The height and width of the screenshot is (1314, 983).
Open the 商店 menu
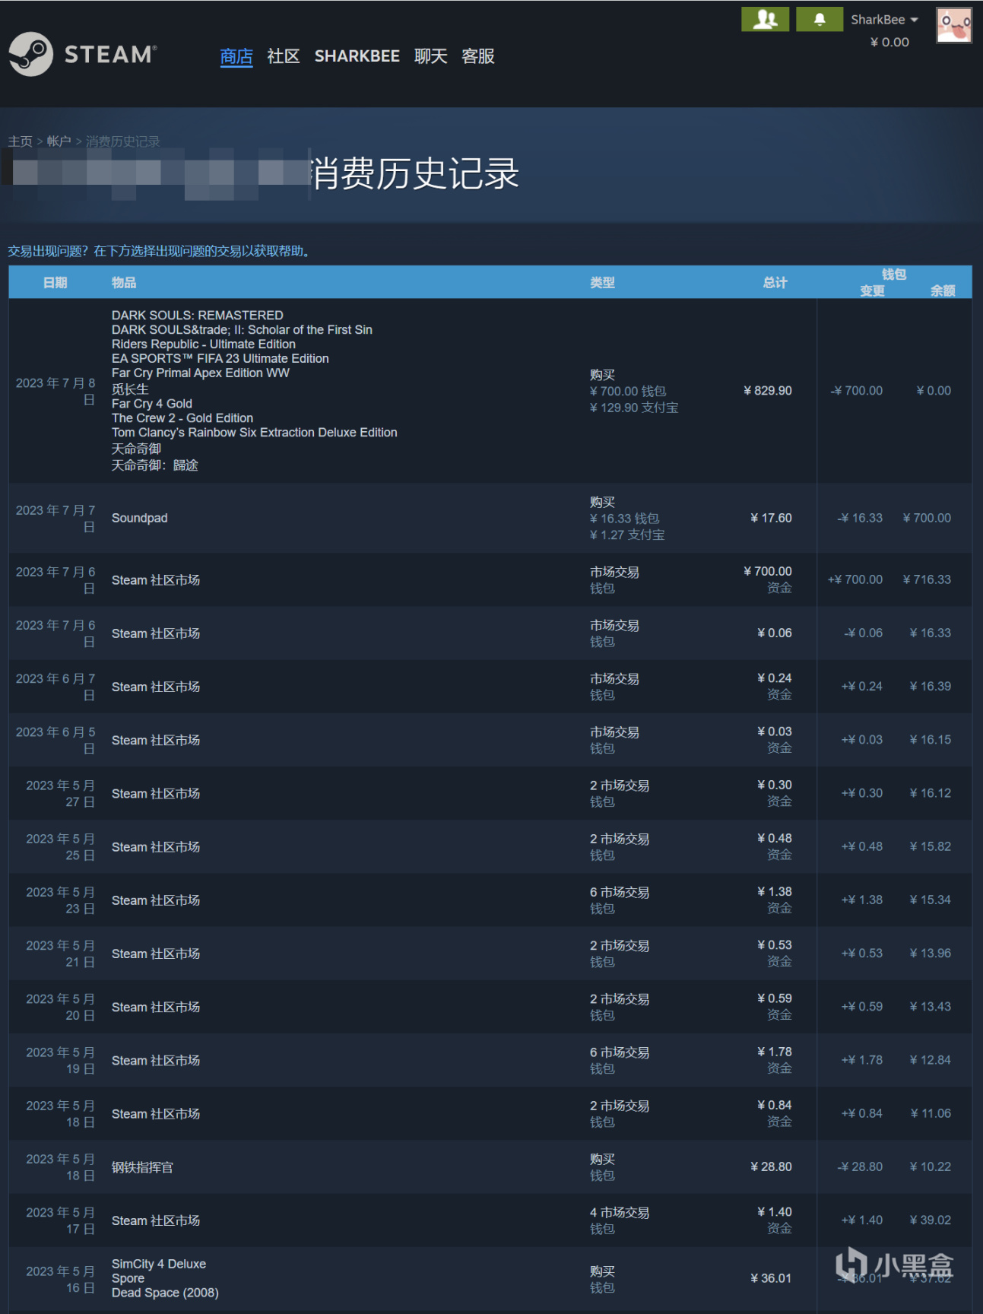236,56
